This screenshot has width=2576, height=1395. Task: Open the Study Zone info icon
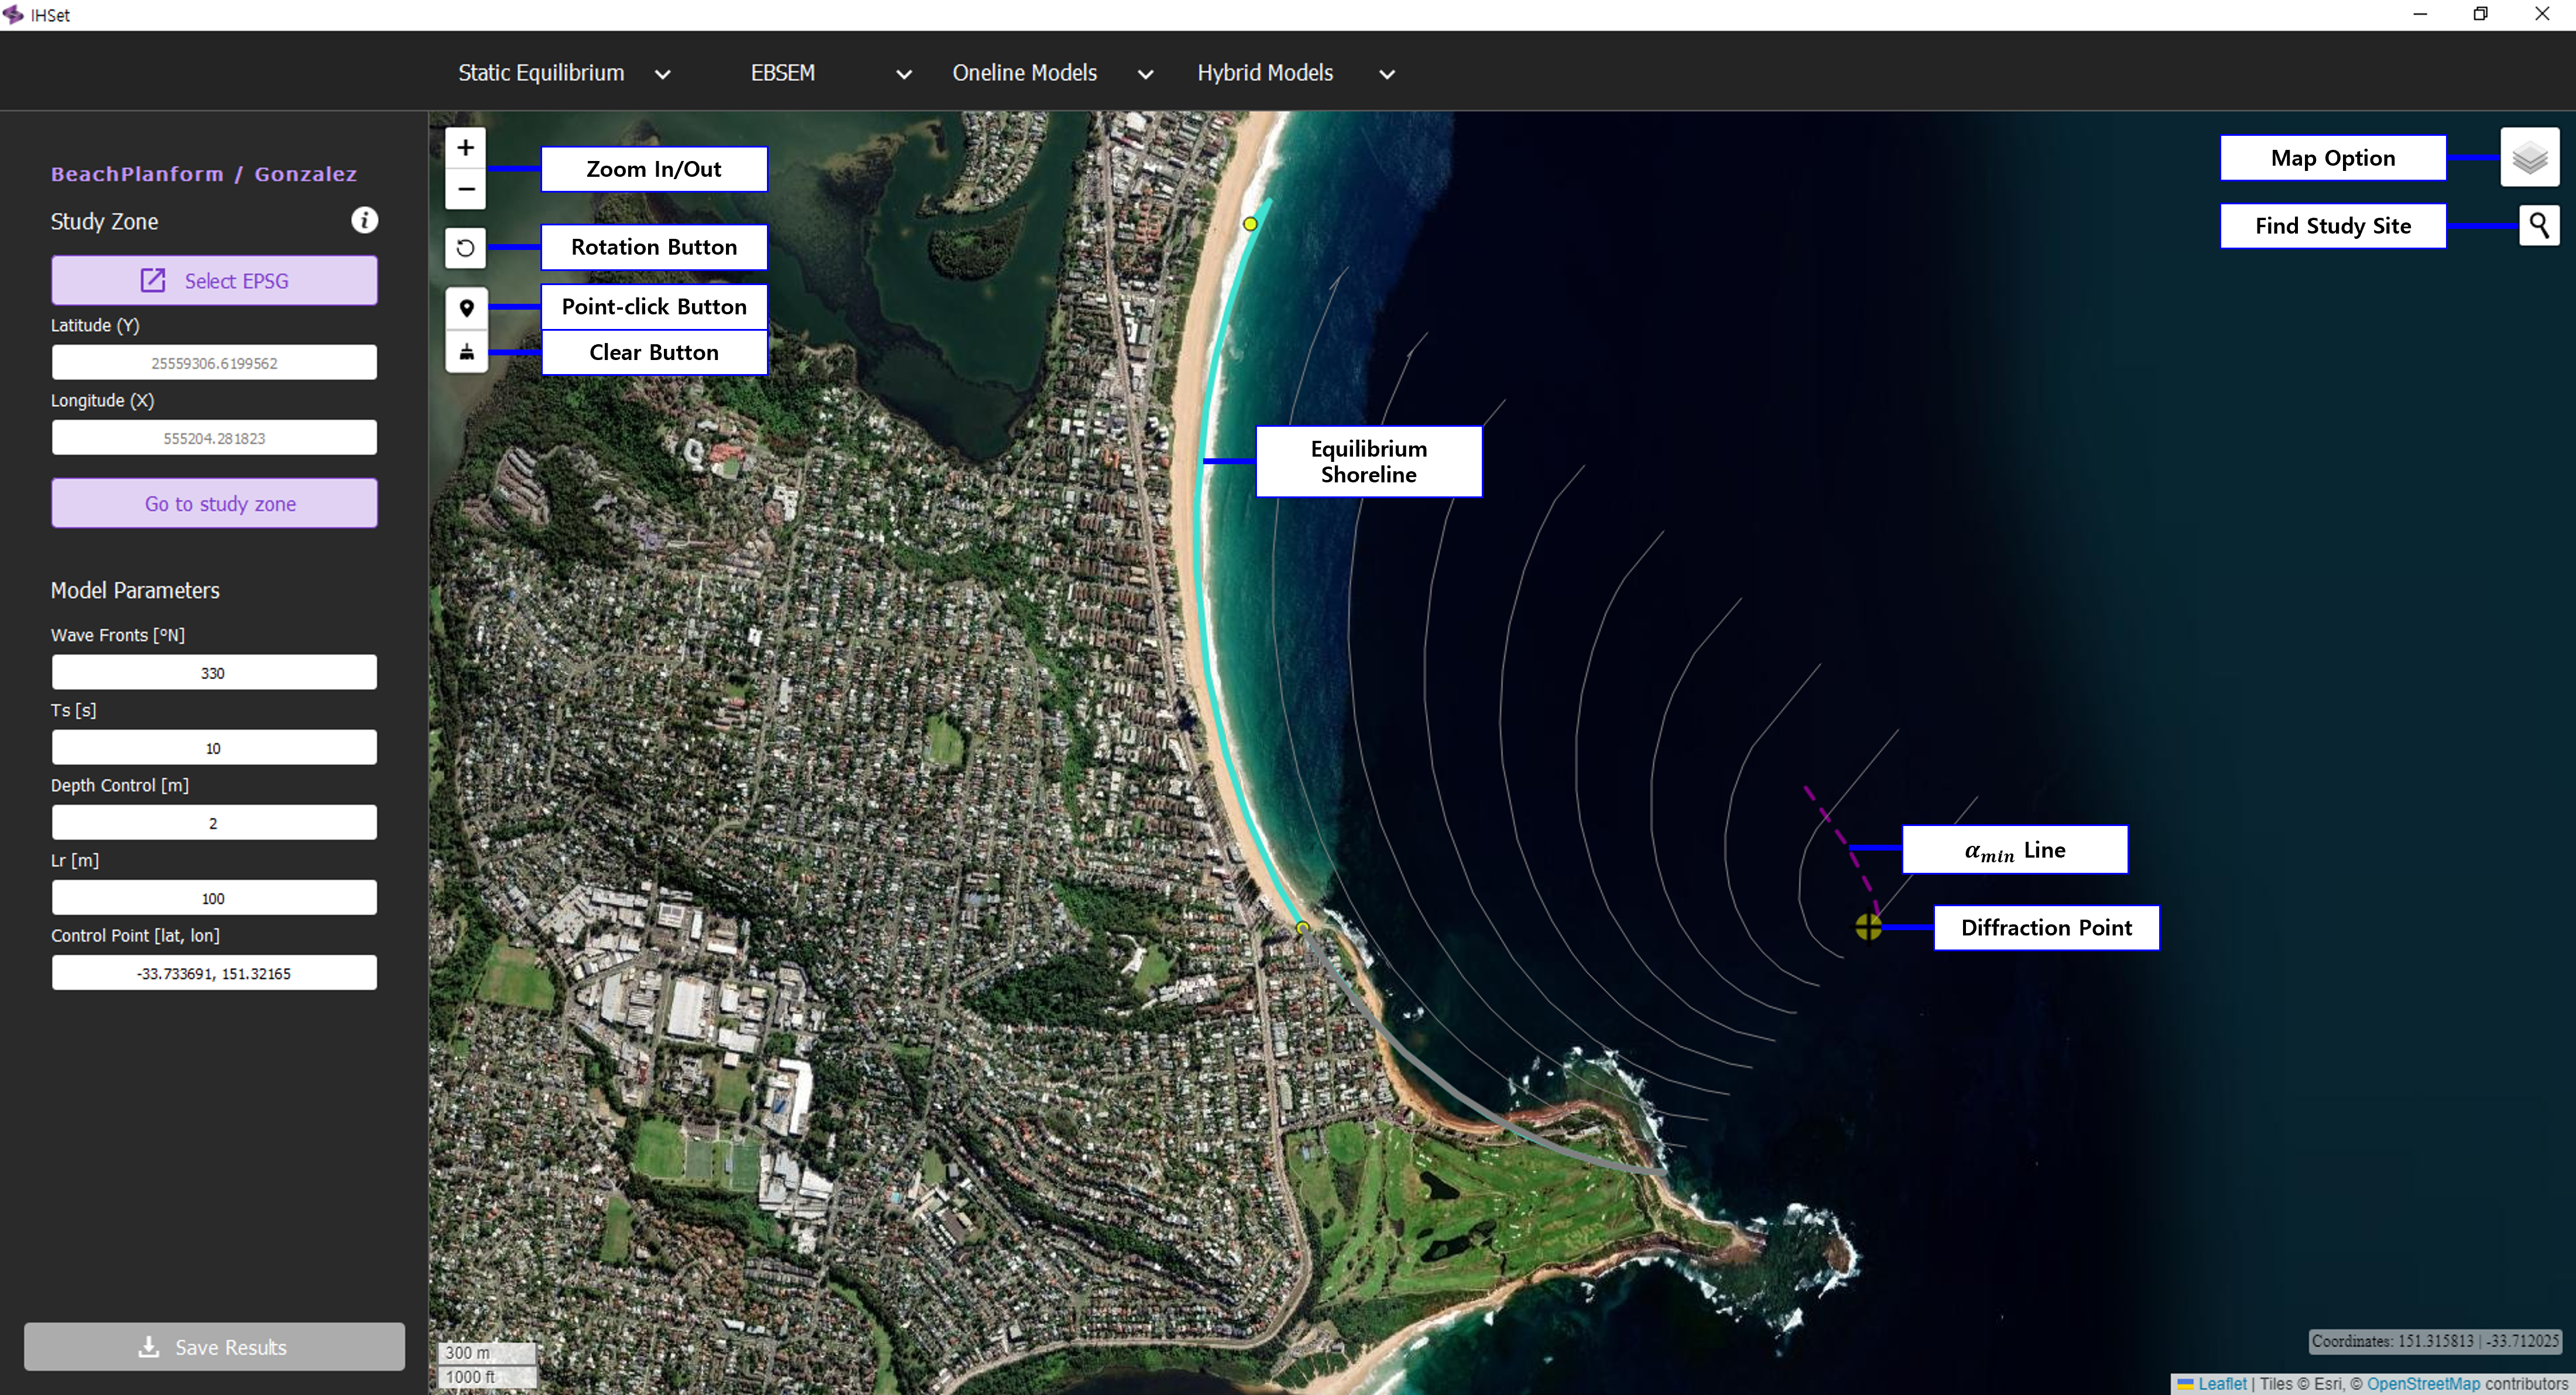[364, 221]
